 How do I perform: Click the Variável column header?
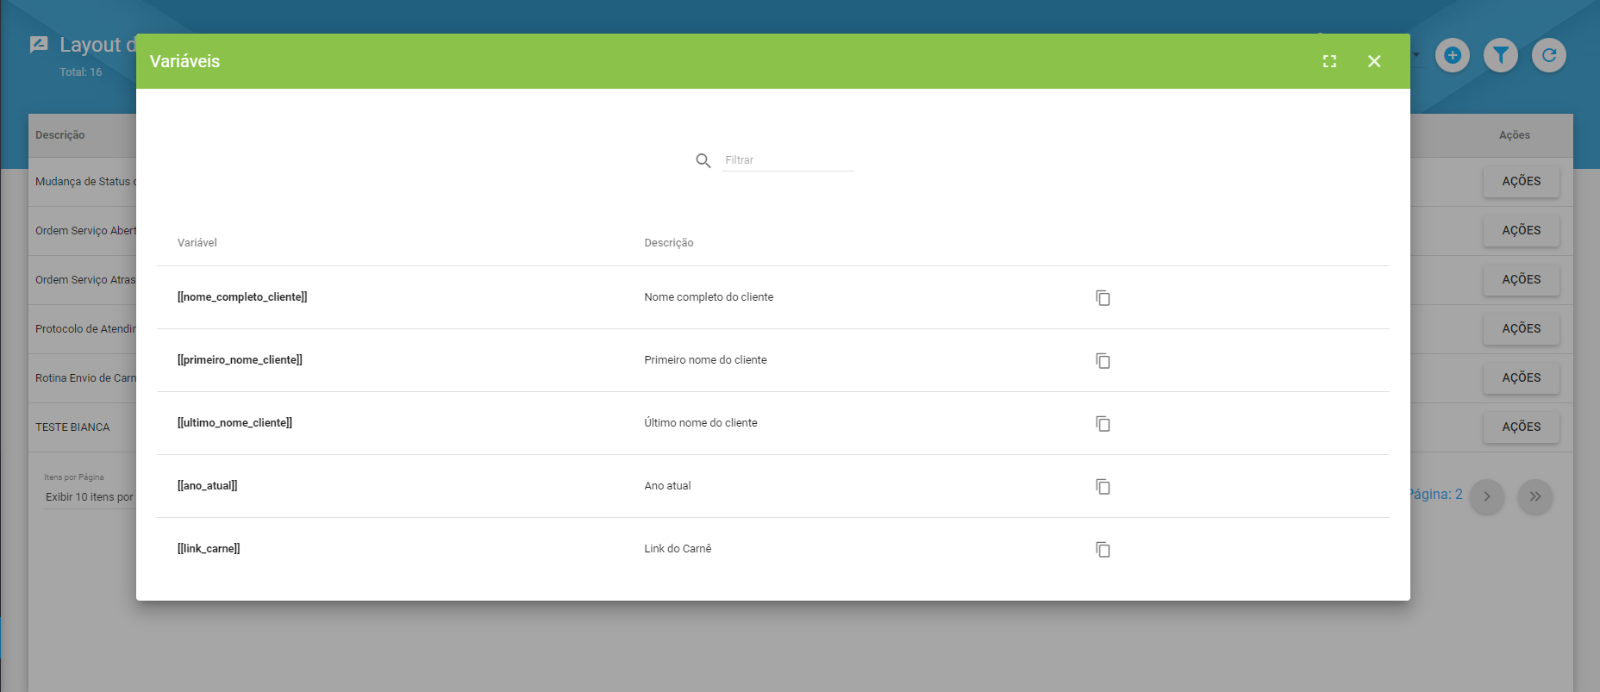[197, 243]
